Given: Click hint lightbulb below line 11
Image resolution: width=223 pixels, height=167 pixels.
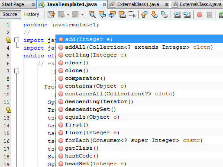Looking at the screenshot, I should click(x=9, y=110).
